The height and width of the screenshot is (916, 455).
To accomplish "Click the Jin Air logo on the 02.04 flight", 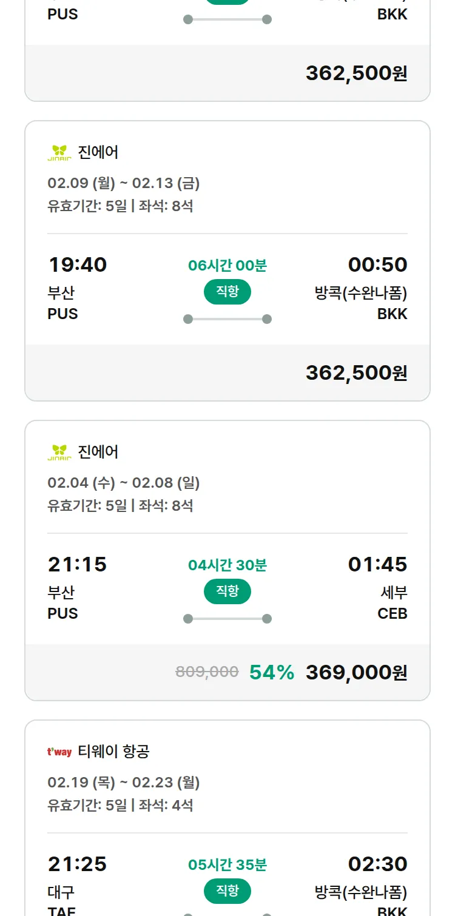I will pos(59,452).
